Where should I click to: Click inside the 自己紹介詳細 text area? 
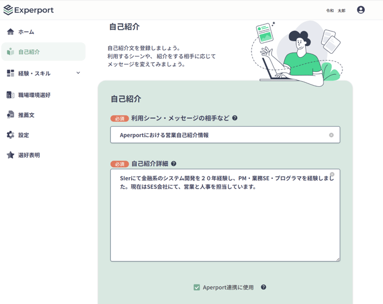point(225,215)
